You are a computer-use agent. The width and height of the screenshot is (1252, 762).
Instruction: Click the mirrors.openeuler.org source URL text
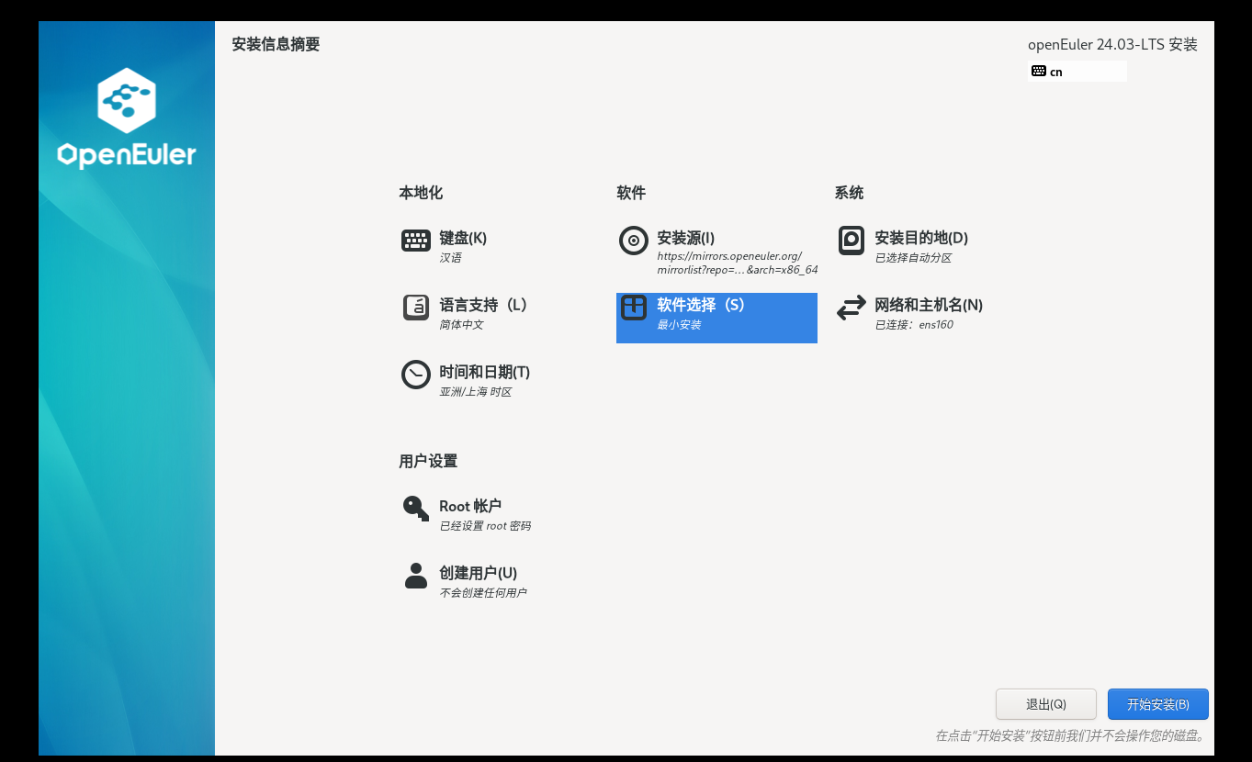(737, 263)
